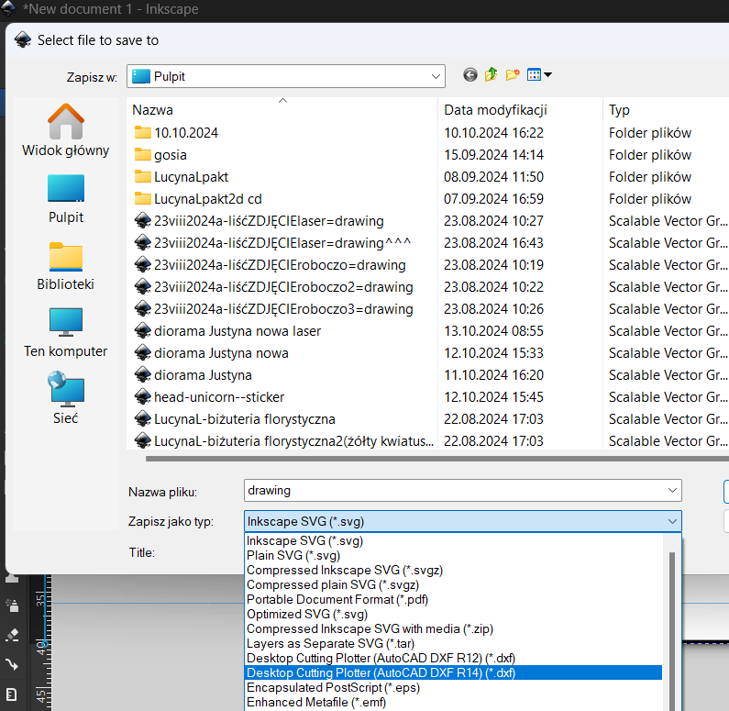Screen dimensions: 729x711
Task: Sort by Data modyfikacji column header
Action: click(520, 110)
